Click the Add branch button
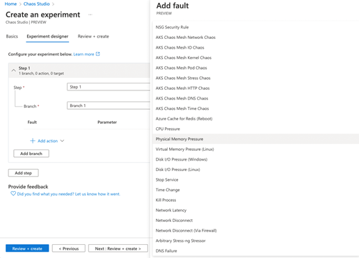The image size is (359, 258). (31, 154)
